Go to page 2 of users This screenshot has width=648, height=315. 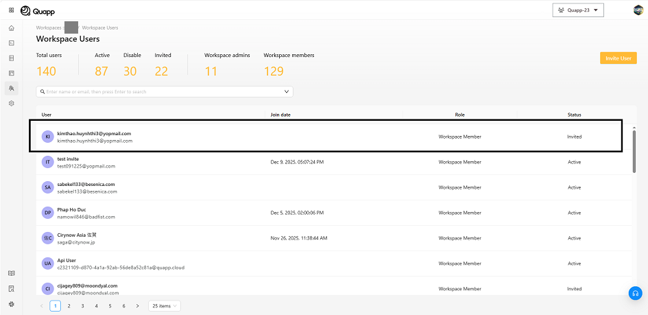[x=69, y=306]
